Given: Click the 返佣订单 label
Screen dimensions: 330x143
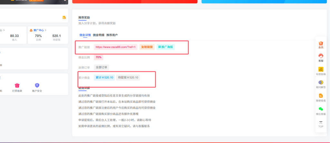Looking at the screenshot, I should tap(84, 67).
